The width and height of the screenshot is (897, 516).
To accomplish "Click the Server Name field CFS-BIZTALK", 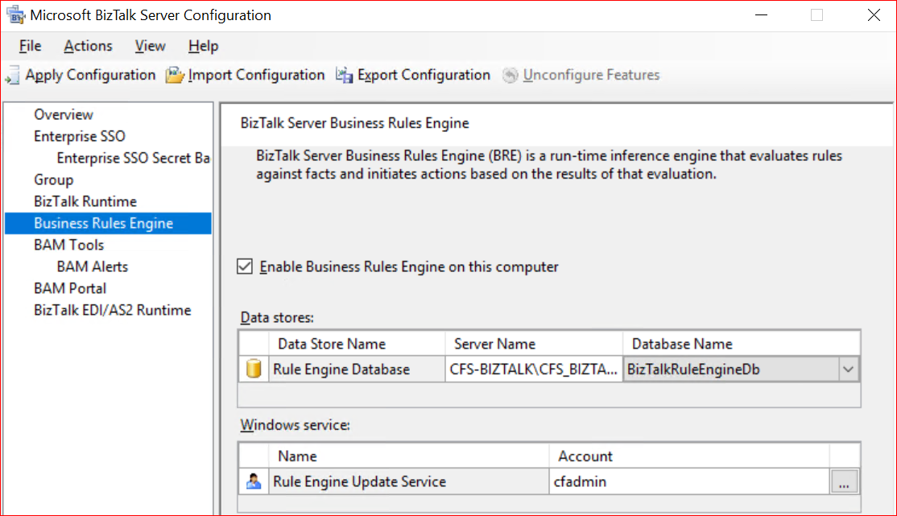I will tap(533, 369).
